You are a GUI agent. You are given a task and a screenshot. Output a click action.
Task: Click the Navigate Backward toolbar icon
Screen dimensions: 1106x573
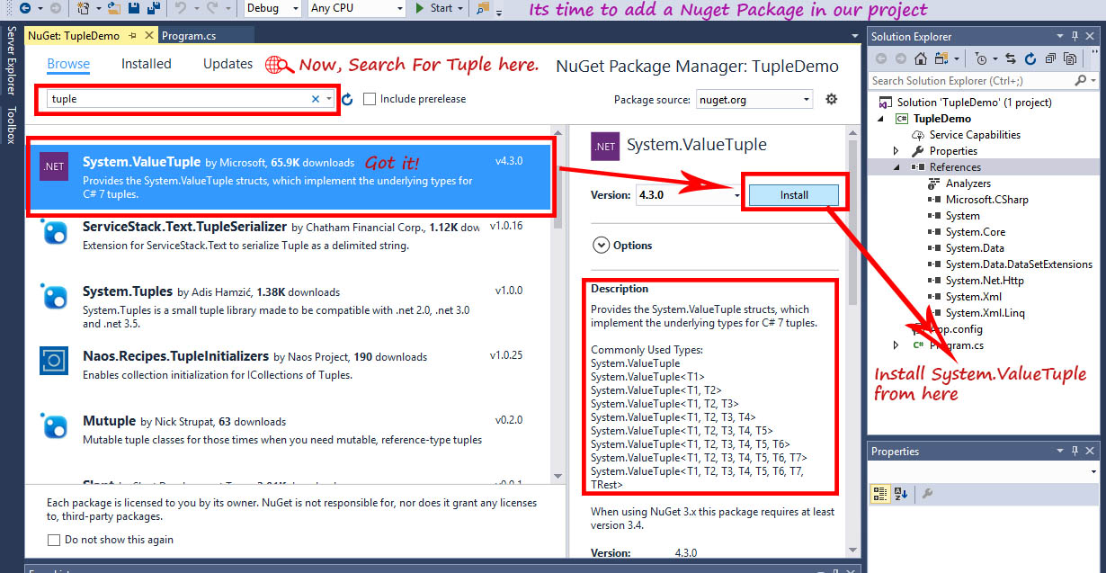(x=24, y=8)
